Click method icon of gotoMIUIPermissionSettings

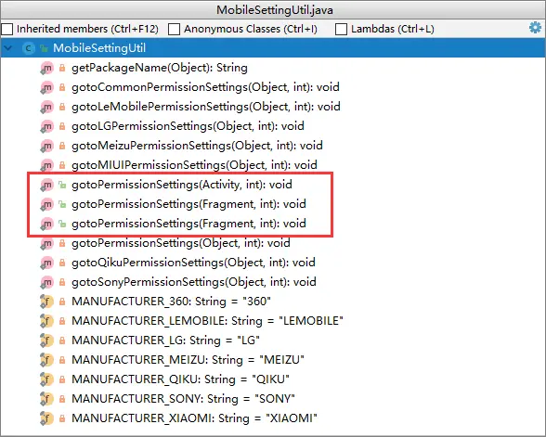tap(46, 165)
